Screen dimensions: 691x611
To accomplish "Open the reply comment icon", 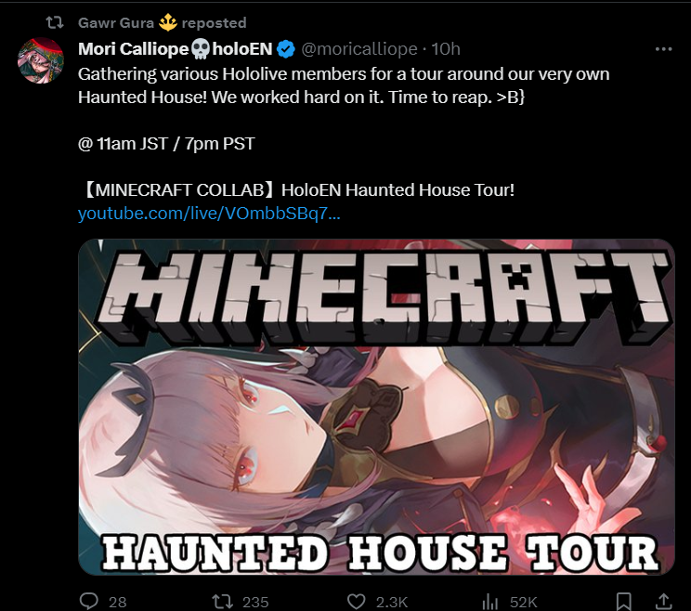I will 89,601.
